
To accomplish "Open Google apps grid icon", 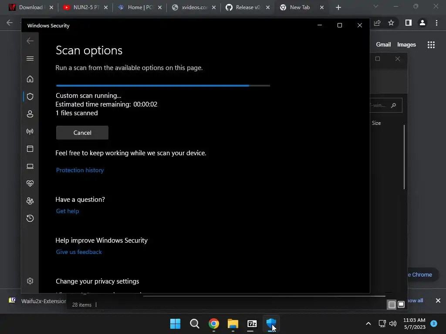I will click(431, 45).
